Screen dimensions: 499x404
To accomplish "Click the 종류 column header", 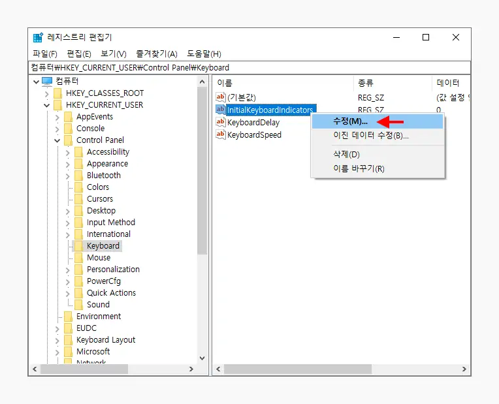I will coord(364,83).
